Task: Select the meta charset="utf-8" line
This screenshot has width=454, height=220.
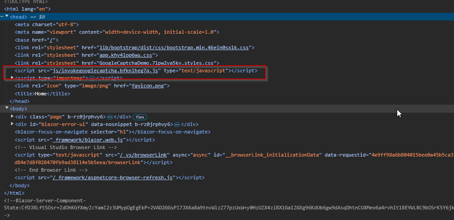Action: [47, 24]
